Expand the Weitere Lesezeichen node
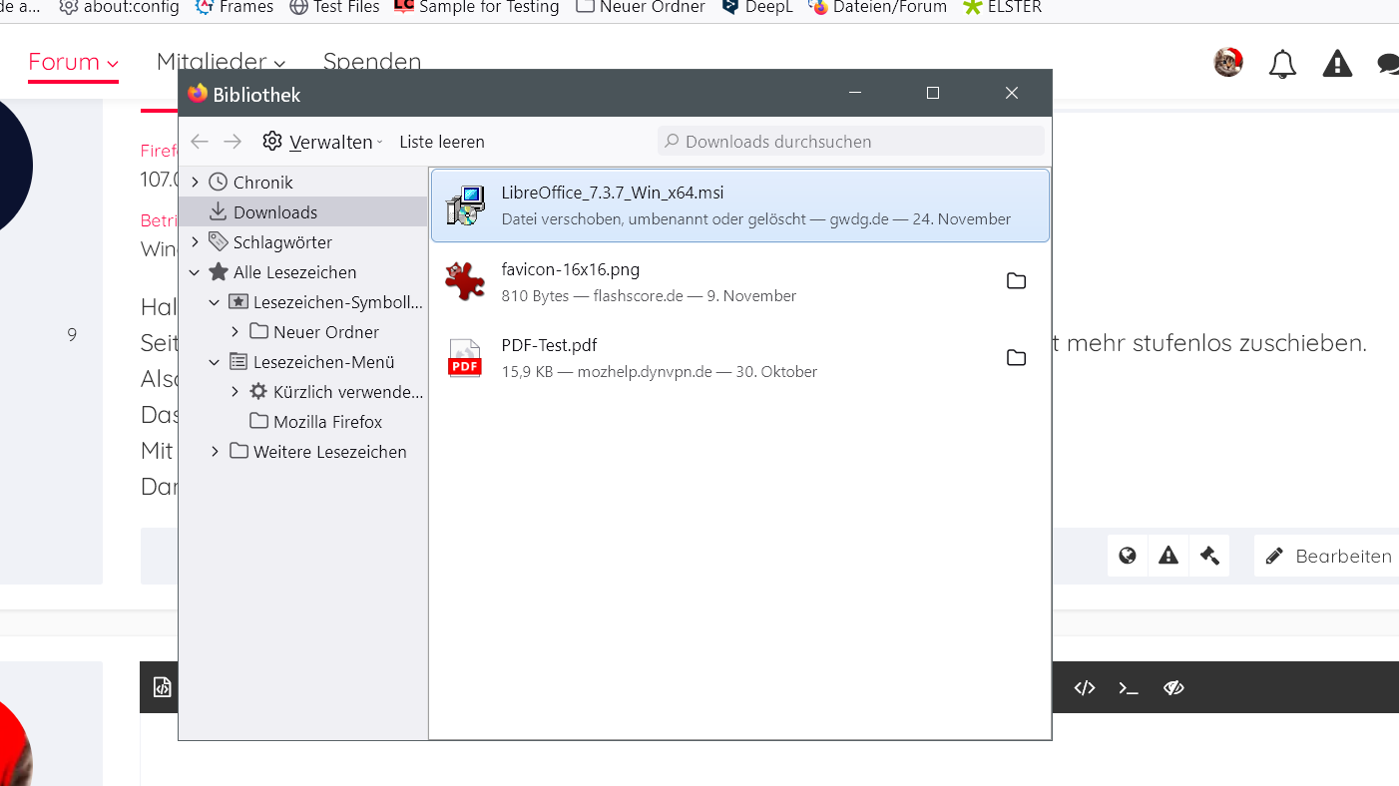 pyautogui.click(x=215, y=452)
